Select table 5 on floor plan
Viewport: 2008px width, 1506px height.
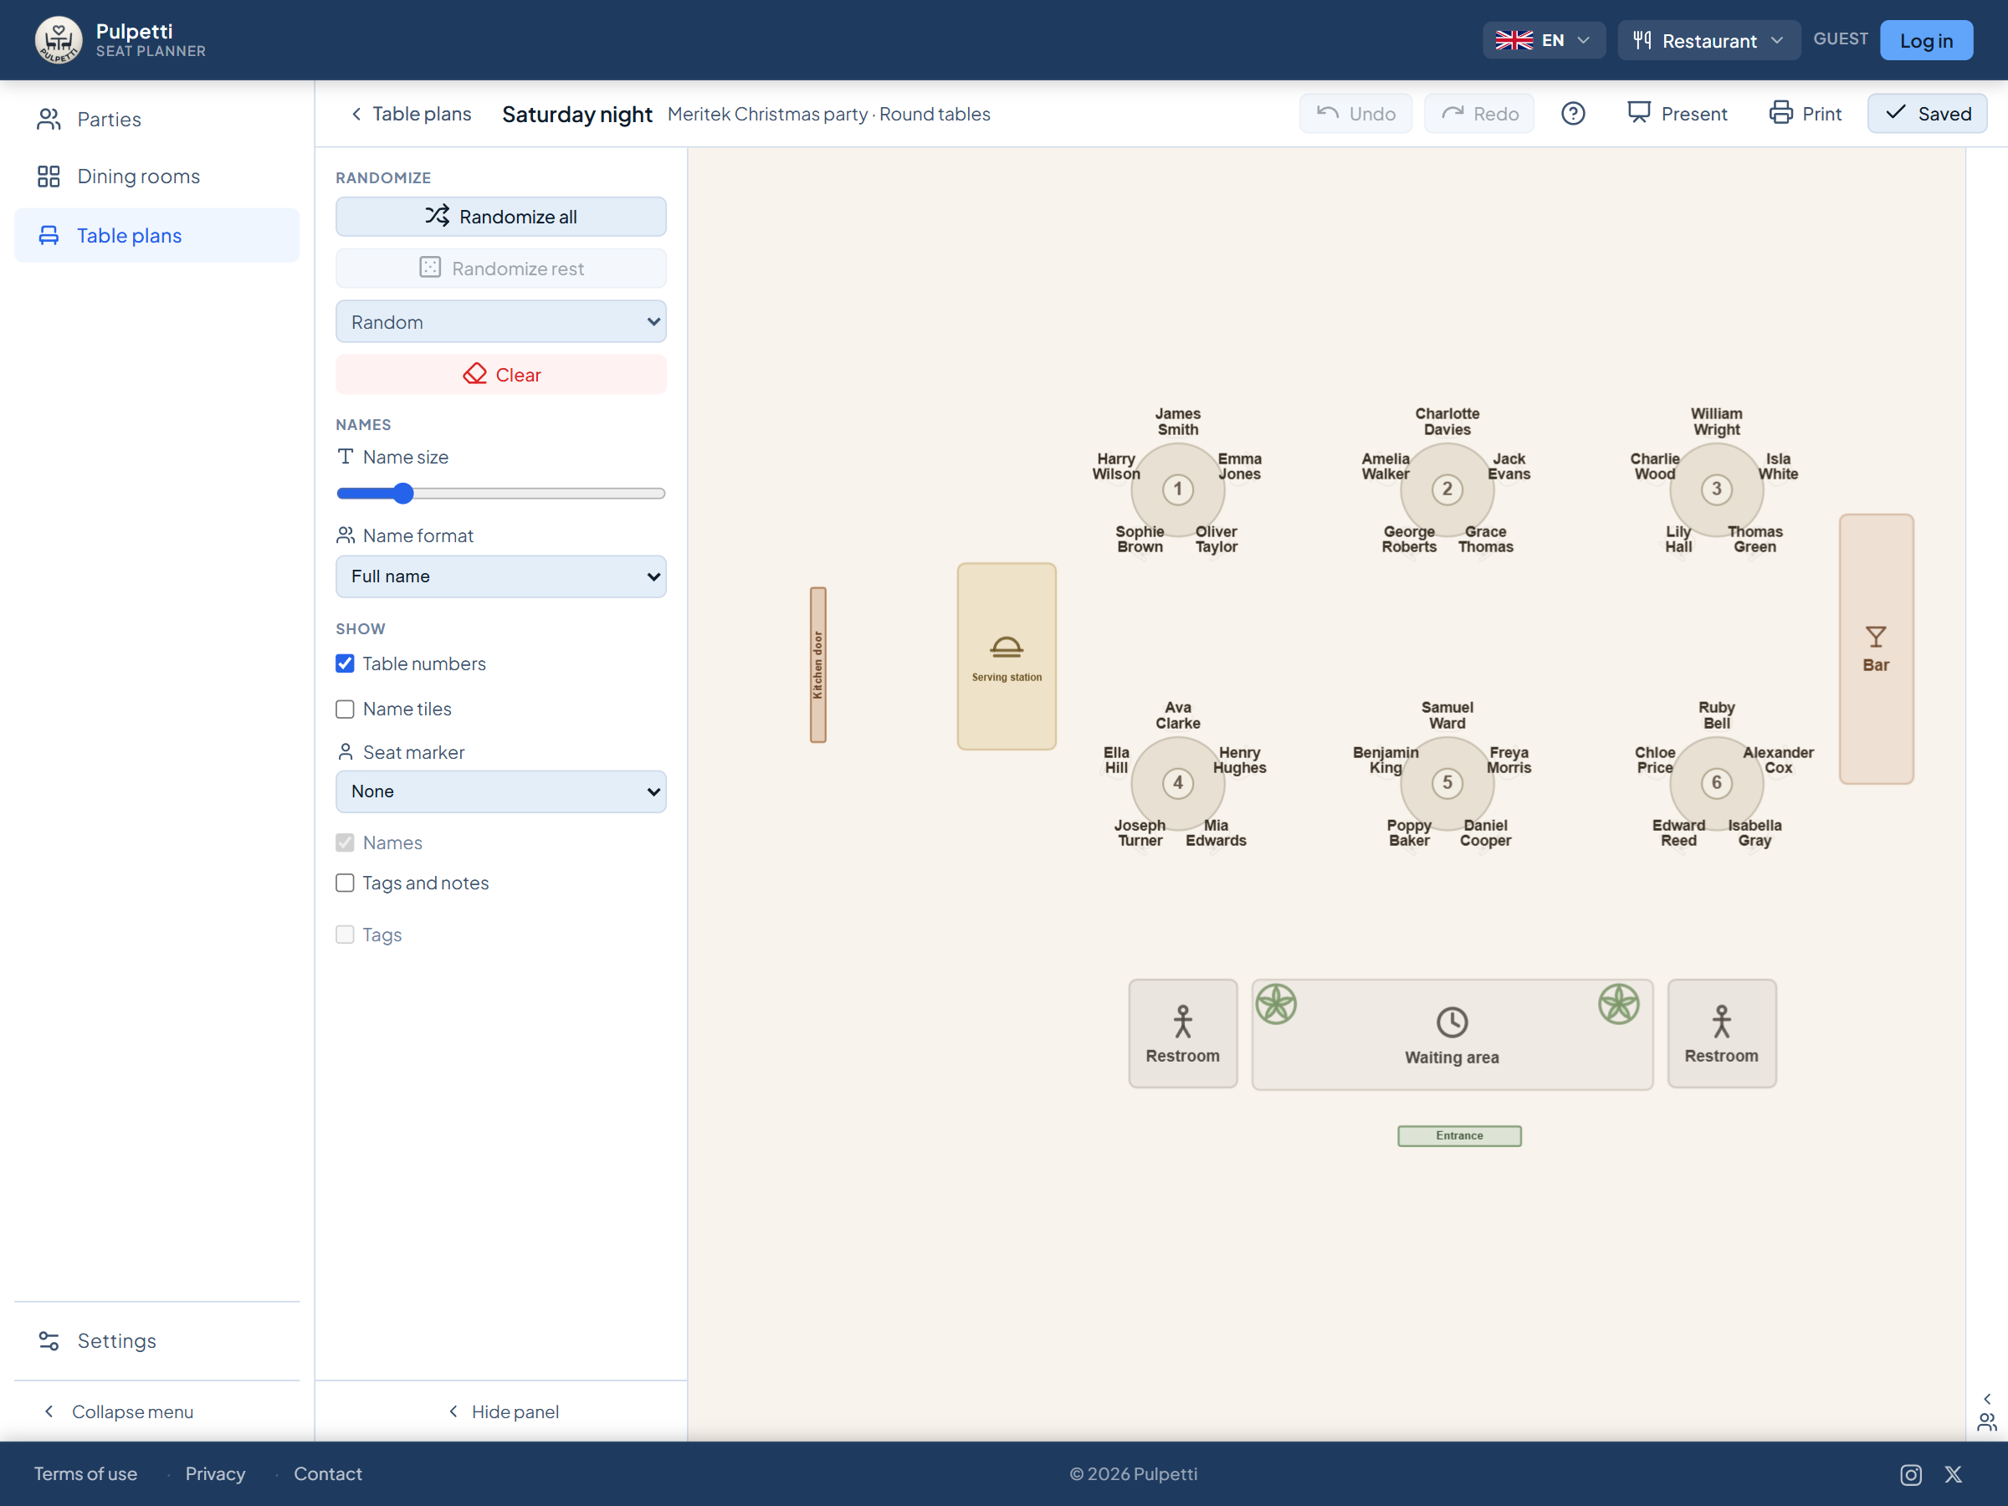point(1447,782)
